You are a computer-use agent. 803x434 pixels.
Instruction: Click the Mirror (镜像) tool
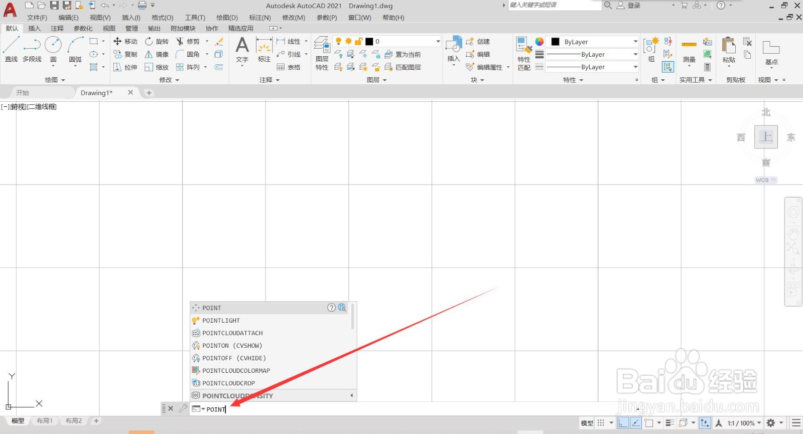(157, 54)
